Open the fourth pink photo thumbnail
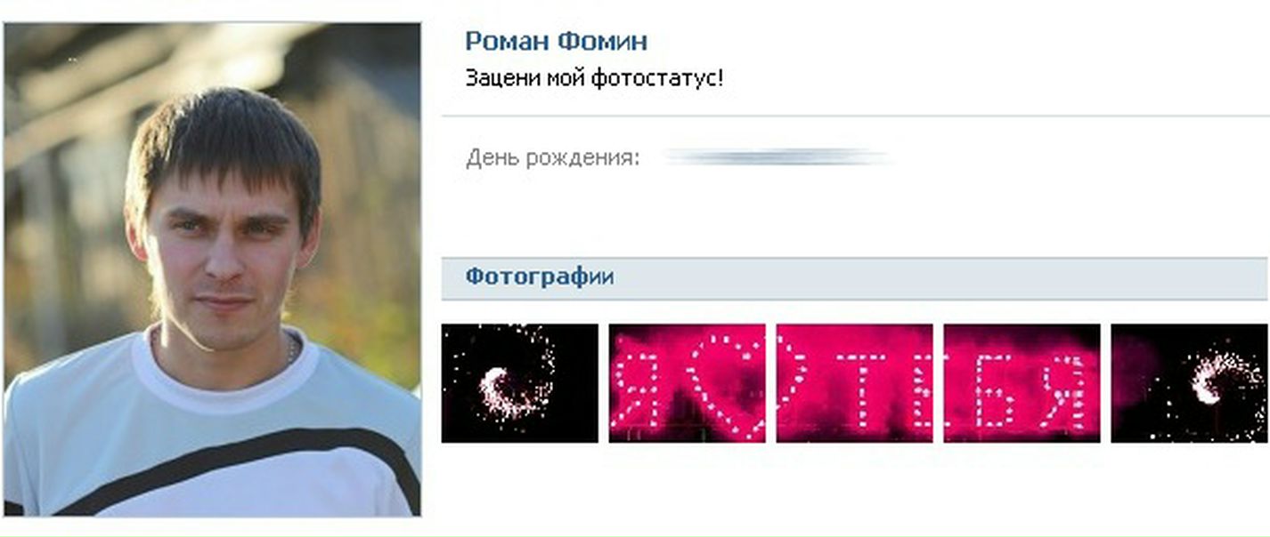 click(1022, 383)
